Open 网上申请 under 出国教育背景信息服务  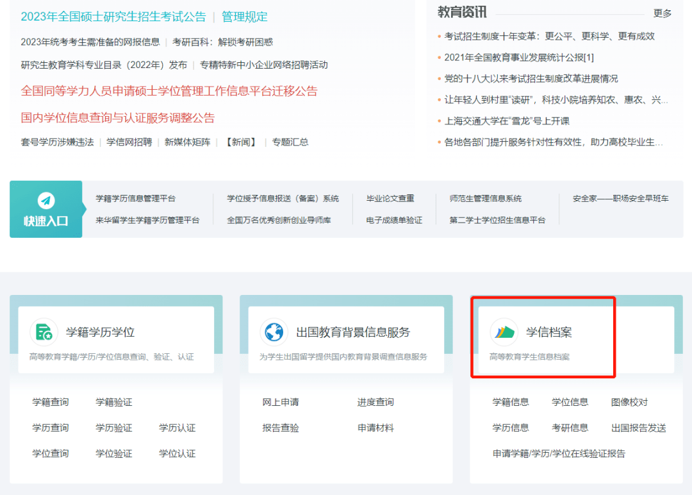tap(281, 402)
